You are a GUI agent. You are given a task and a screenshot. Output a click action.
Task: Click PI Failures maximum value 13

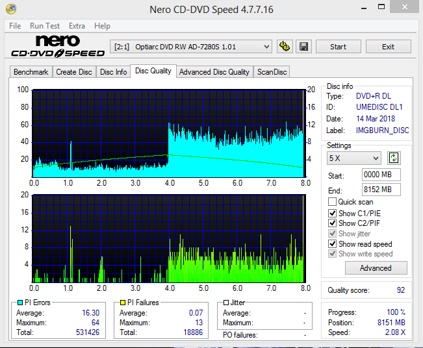tap(199, 323)
